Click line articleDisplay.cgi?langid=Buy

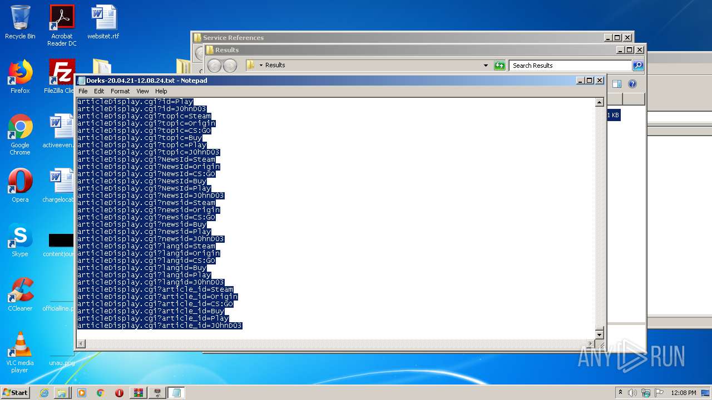tap(142, 268)
